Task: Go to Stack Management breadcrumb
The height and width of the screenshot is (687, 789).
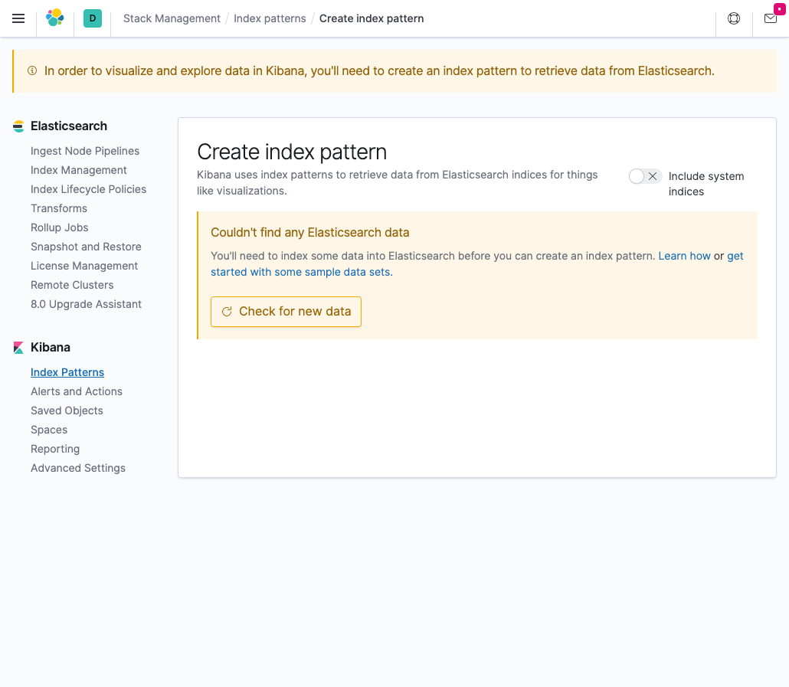Action: pos(172,18)
